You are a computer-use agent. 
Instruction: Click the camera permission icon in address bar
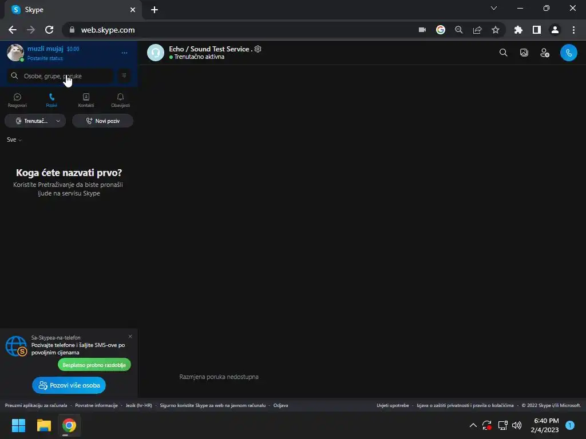pyautogui.click(x=422, y=30)
